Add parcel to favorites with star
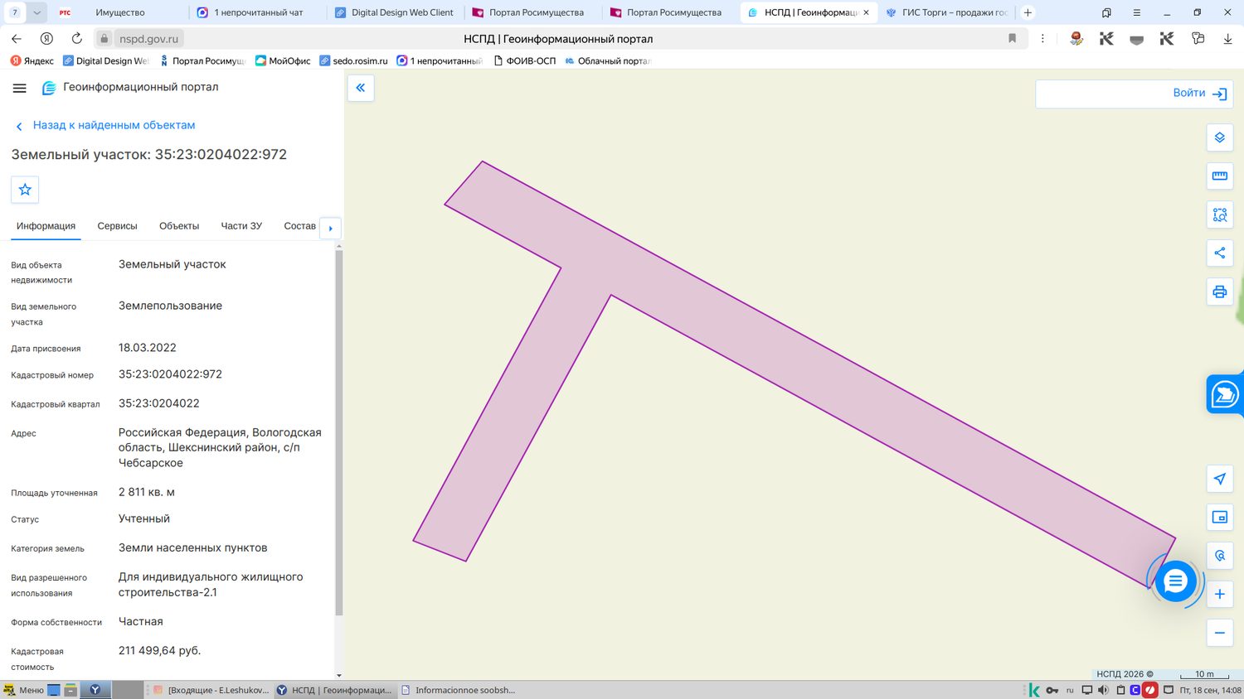 point(25,190)
